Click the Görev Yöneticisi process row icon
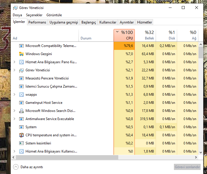207x174 pixels. click(21, 70)
